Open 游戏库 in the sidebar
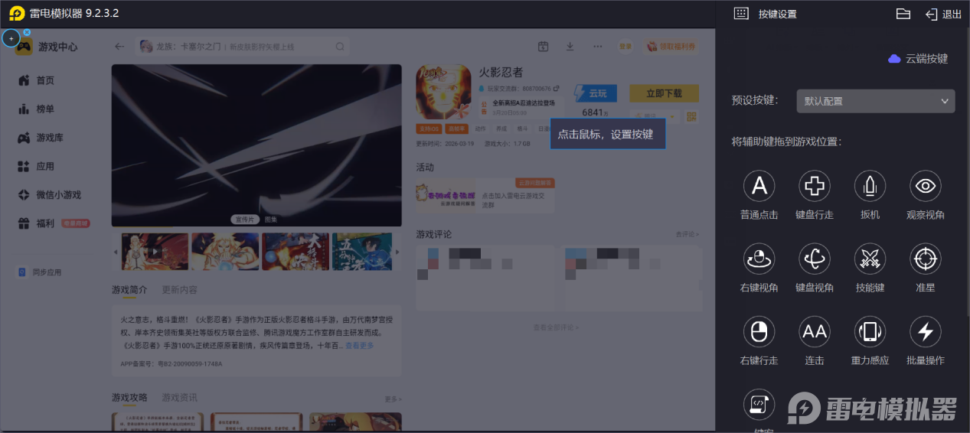Image resolution: width=970 pixels, height=433 pixels. (x=41, y=138)
